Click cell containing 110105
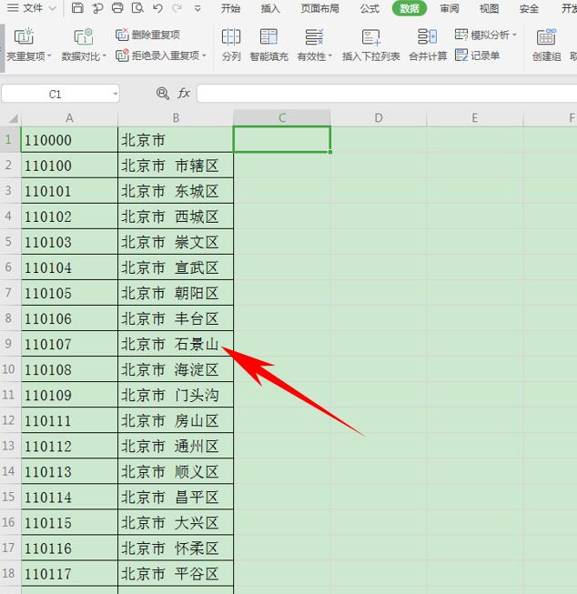The width and height of the screenshot is (577, 594). point(69,293)
